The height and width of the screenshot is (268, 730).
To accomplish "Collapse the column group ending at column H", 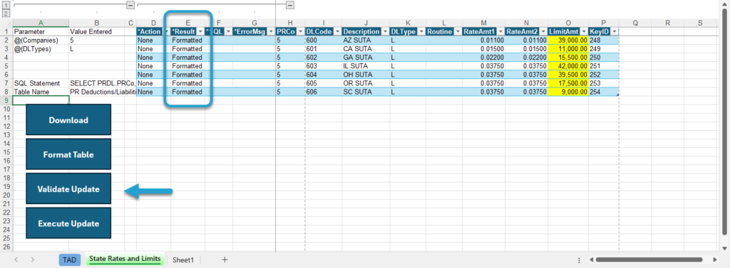I will tap(289, 5).
